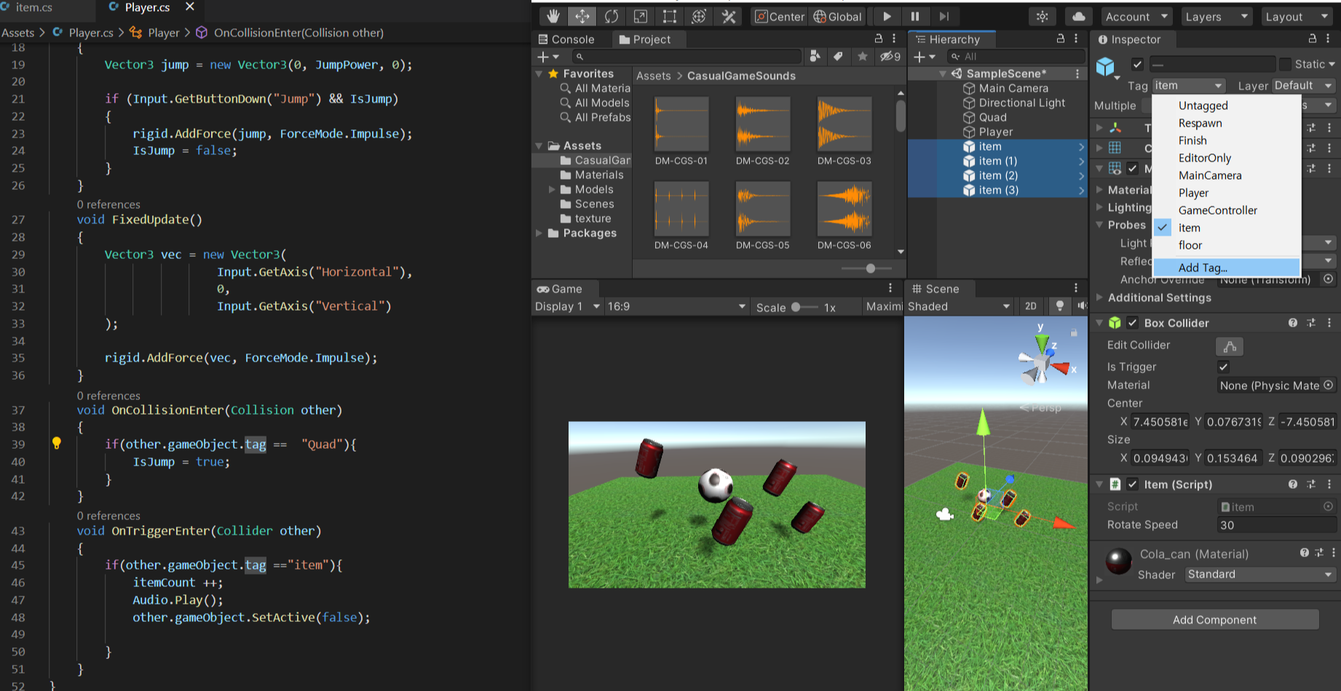
Task: Toggle the Item (Script) enabled checkbox
Action: click(x=1133, y=484)
